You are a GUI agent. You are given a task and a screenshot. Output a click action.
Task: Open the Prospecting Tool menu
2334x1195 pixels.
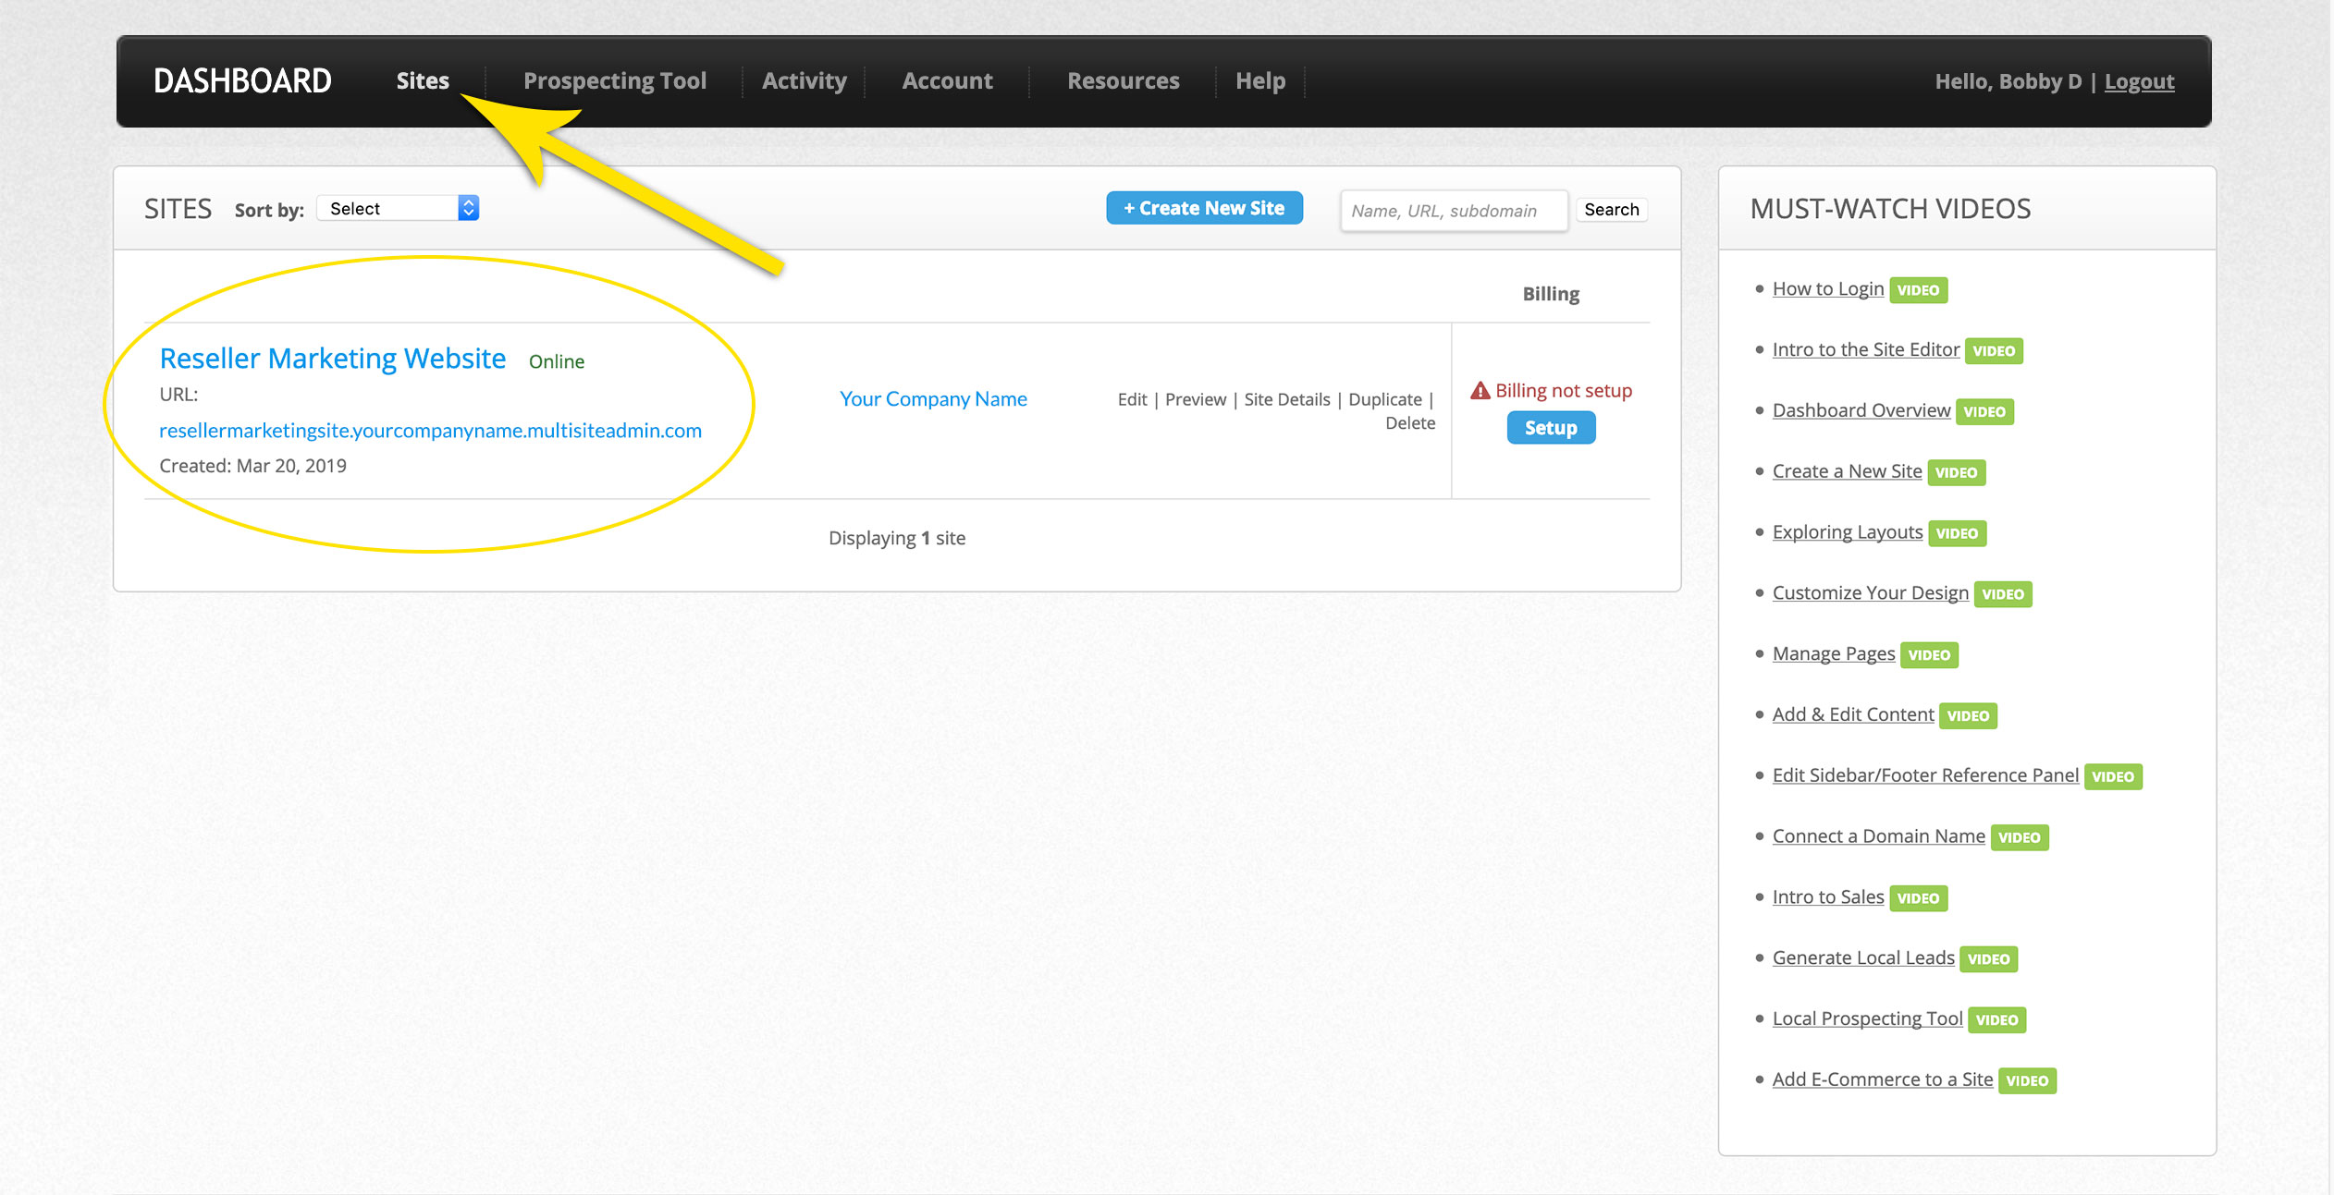click(x=615, y=81)
